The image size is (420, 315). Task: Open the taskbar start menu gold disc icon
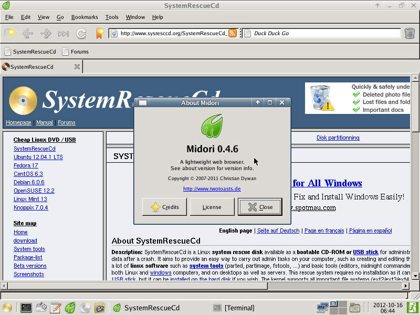(7, 308)
